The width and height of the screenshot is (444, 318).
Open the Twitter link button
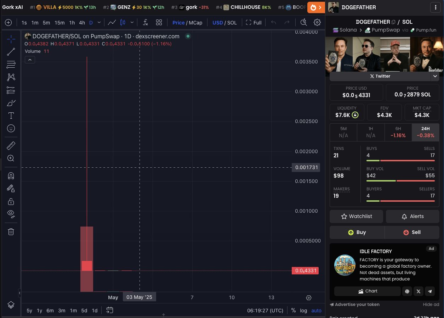[380, 76]
